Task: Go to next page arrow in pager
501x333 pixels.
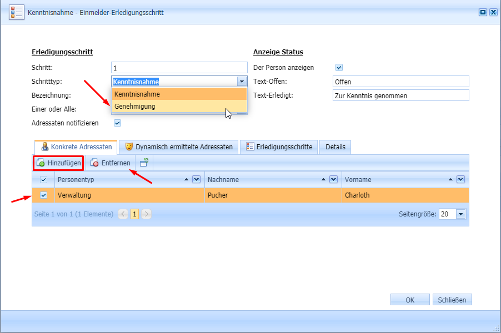Action: [146, 214]
